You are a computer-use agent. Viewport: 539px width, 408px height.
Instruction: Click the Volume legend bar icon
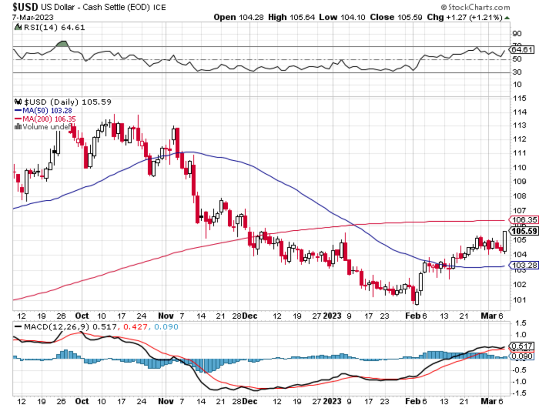18,127
